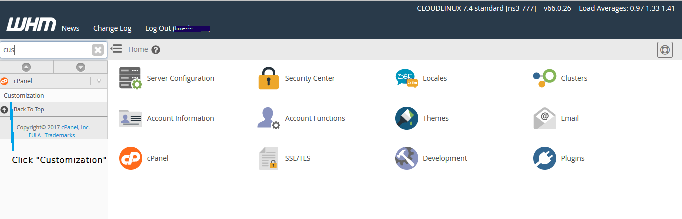
Task: Open the Development tools icon
Action: [406, 158]
